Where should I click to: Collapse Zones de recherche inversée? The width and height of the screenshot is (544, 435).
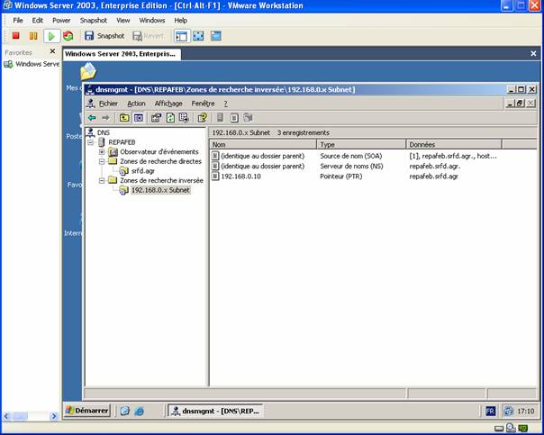point(102,180)
